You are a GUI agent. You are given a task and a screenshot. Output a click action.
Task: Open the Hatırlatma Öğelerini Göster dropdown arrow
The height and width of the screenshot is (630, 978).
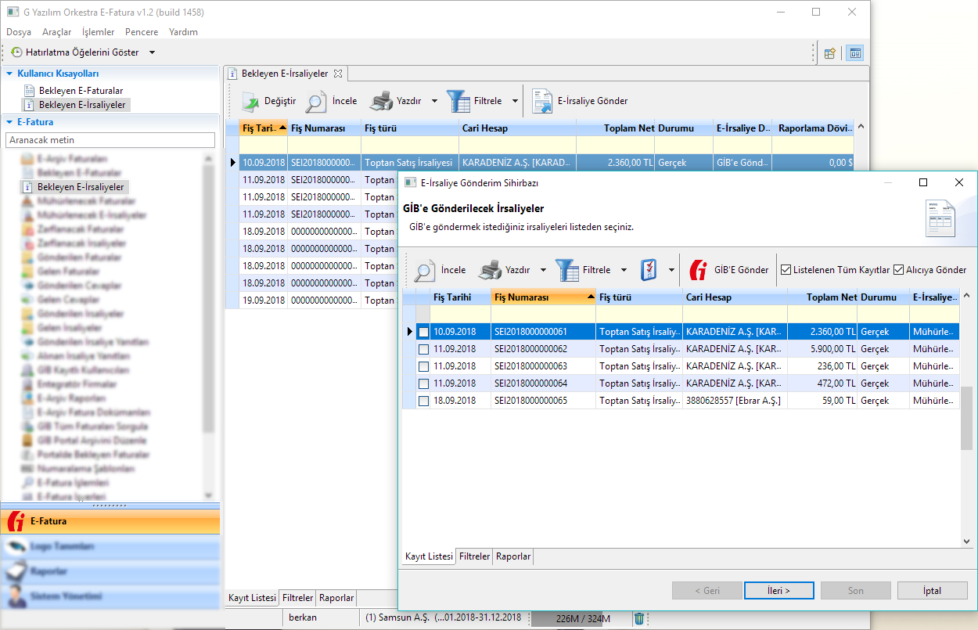[x=152, y=52]
